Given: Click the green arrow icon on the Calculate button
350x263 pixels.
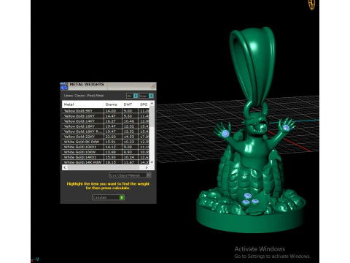Looking at the screenshot, I should pyautogui.click(x=122, y=197).
